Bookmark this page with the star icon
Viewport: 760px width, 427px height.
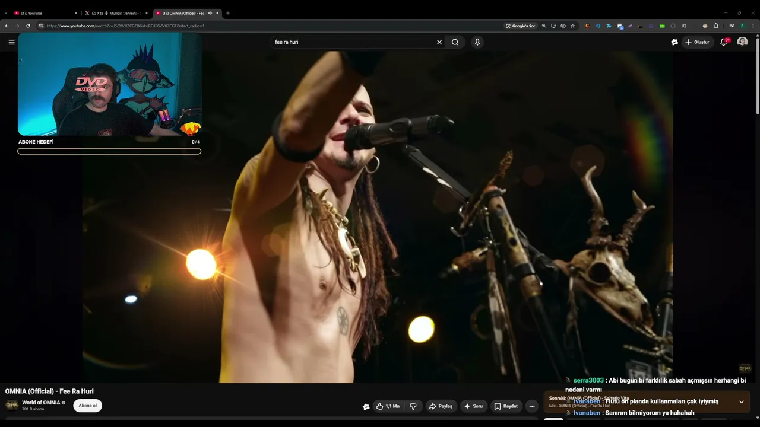pos(572,26)
